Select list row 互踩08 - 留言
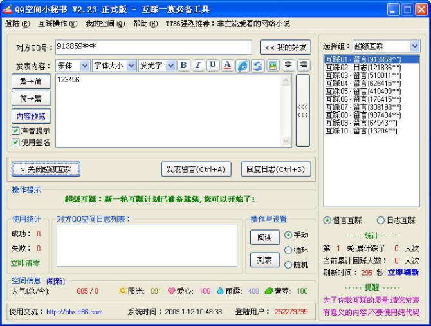Image resolution: width=431 pixels, height=326 pixels. (x=371, y=115)
